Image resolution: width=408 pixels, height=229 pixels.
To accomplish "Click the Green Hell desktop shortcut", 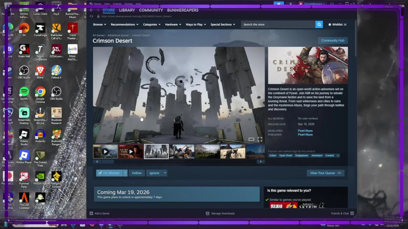I will (24, 51).
